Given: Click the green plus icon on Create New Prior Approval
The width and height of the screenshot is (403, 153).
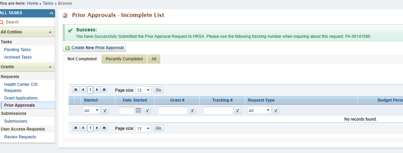Looking at the screenshot, I should 67,48.
